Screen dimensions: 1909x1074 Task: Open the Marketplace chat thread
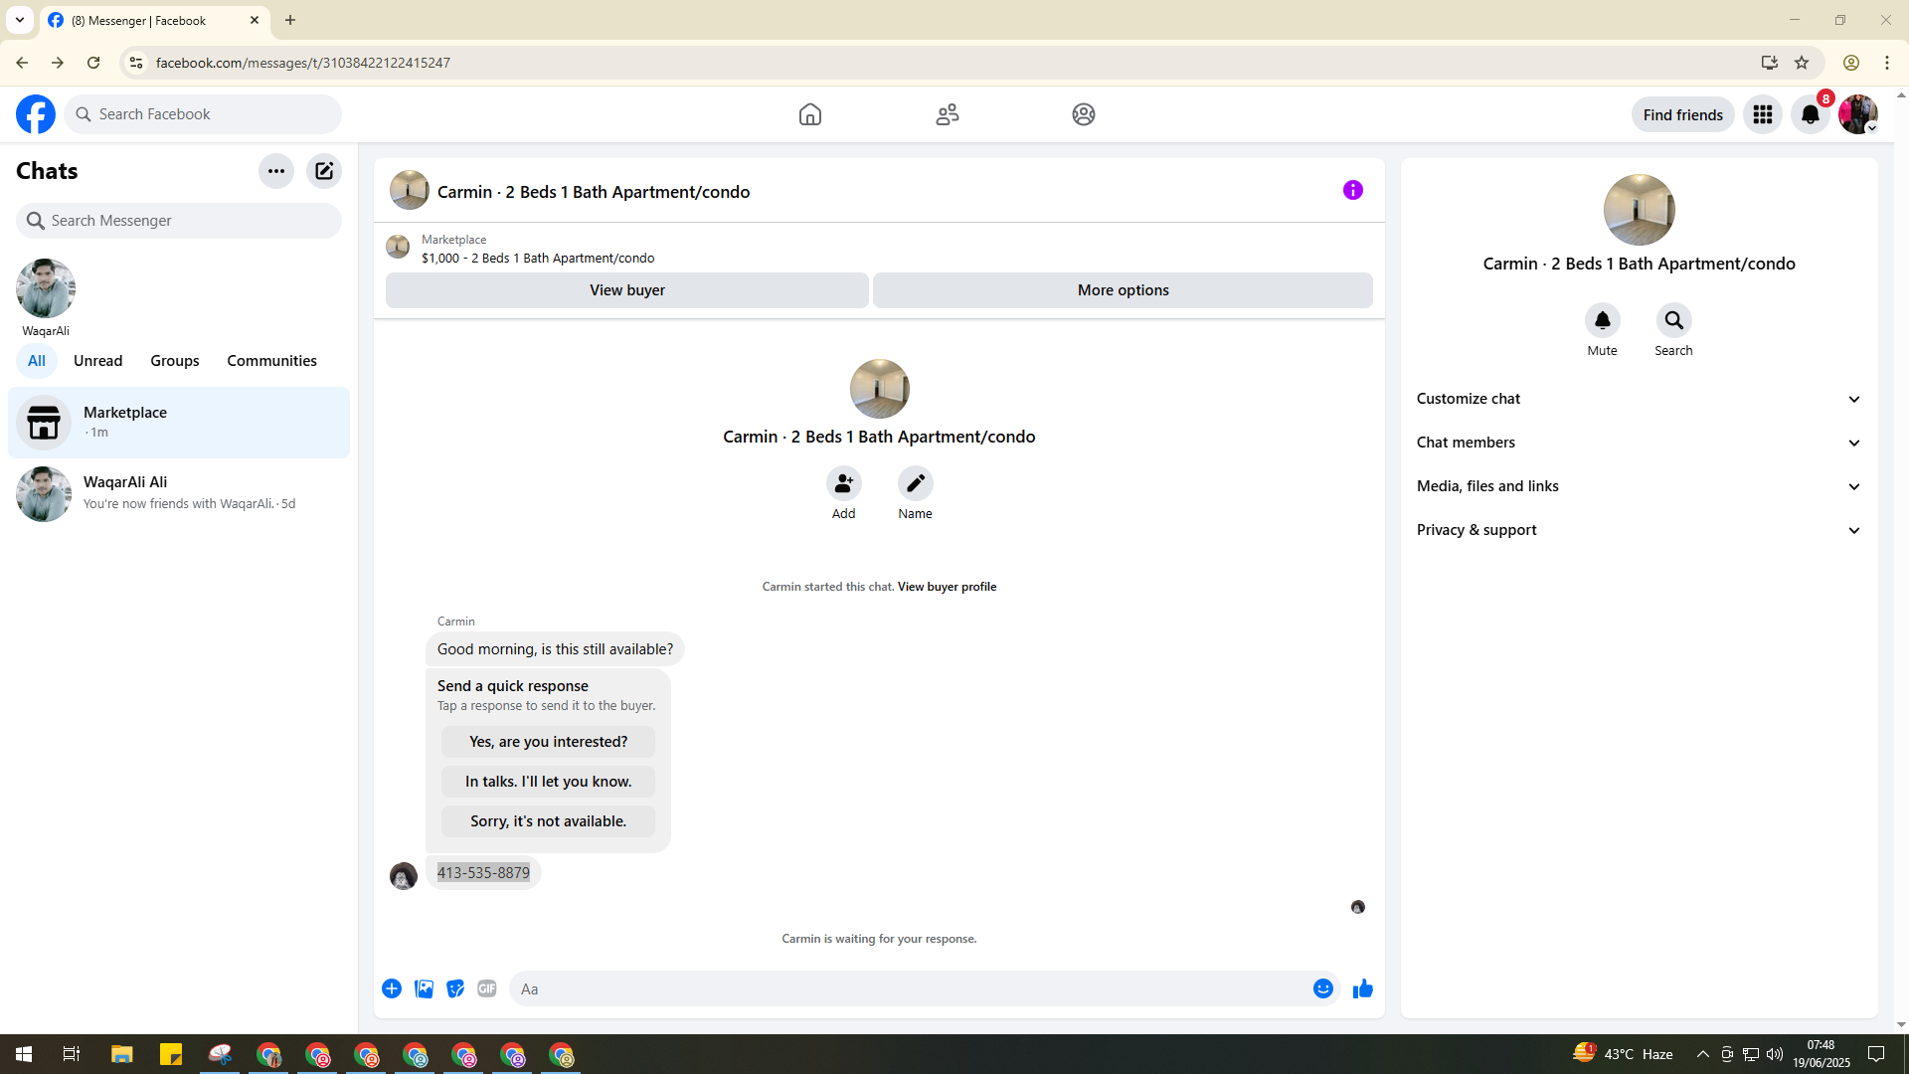179,423
